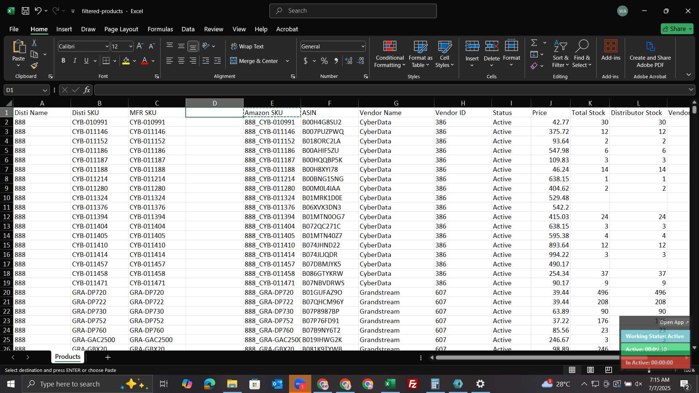Screen dimensions: 699x393
Task: Click the Fill Color yellow swatch
Action: pos(126,61)
